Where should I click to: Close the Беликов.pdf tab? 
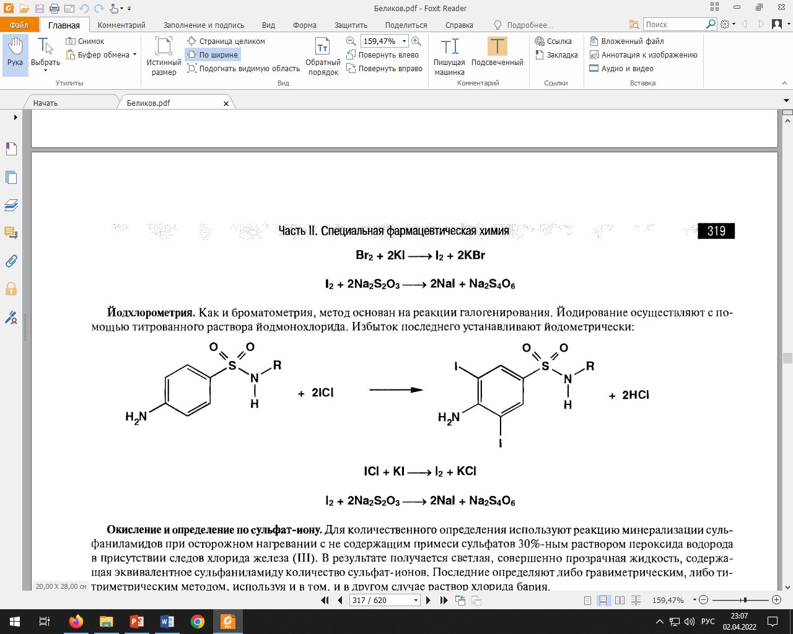point(226,103)
